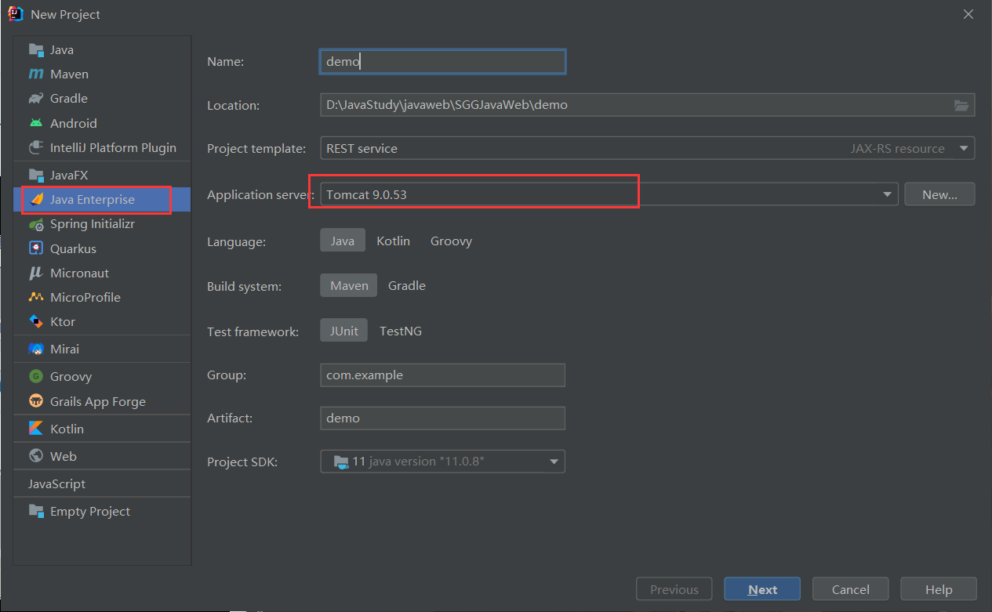
Task: Edit the Artifact field
Action: [x=442, y=418]
